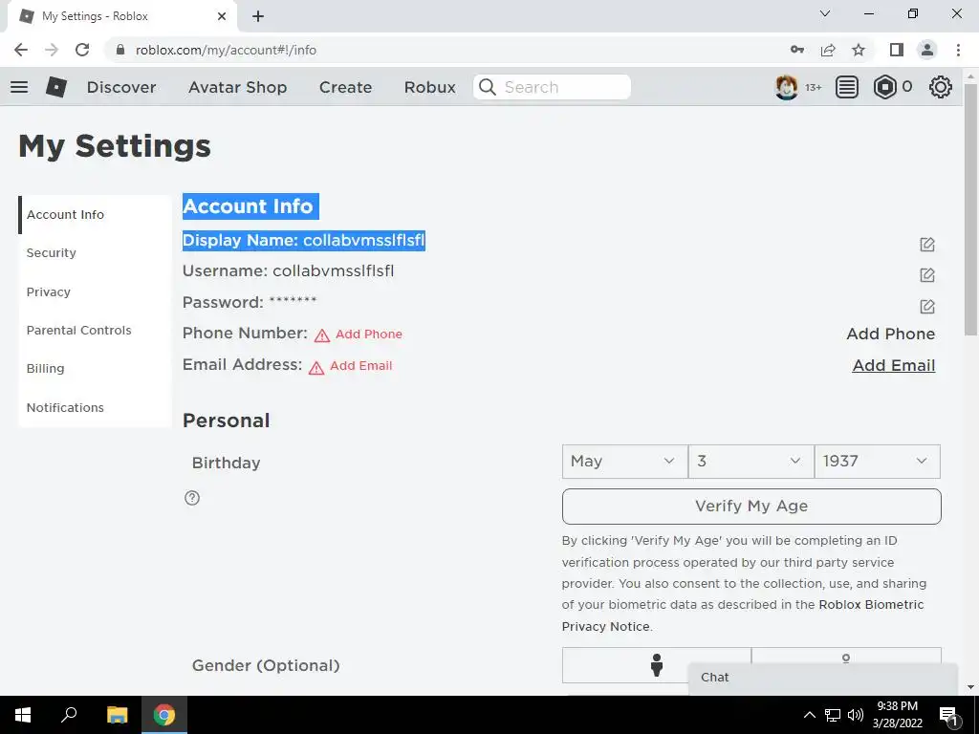Select the male gender icon
979x734 pixels.
pos(656,665)
